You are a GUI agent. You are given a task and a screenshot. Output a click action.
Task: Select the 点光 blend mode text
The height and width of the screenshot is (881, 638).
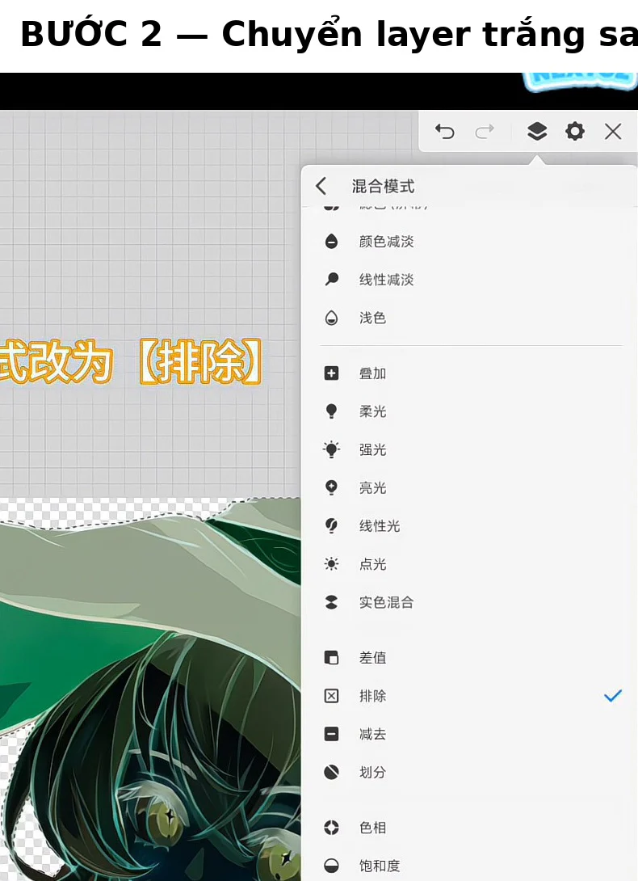click(373, 564)
